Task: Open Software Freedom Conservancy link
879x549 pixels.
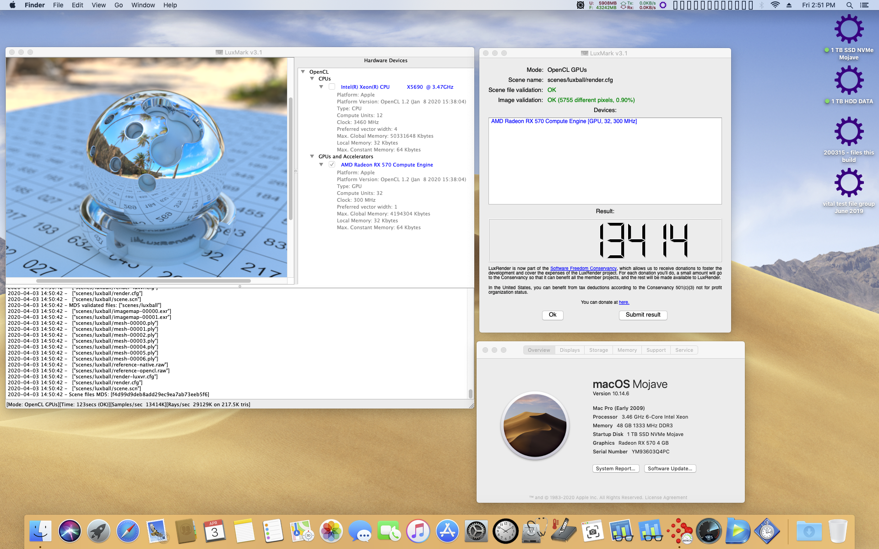Action: click(x=583, y=269)
